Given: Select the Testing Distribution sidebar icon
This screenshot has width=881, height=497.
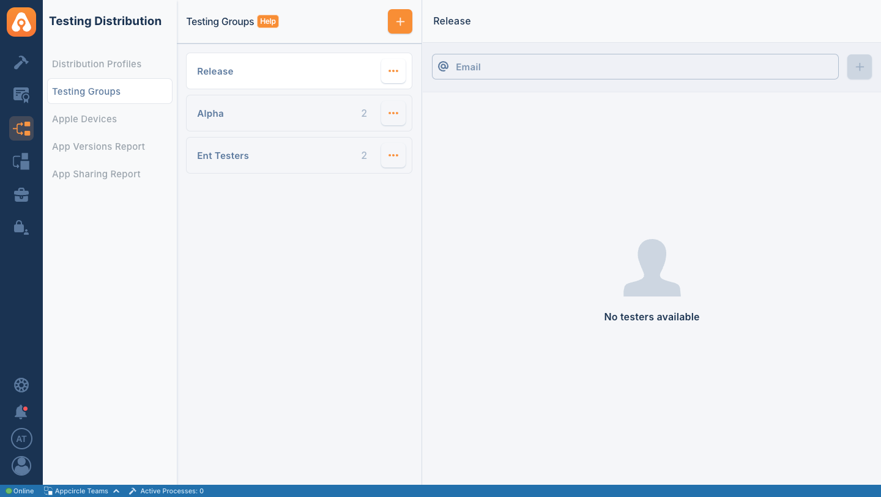Looking at the screenshot, I should coord(21,128).
